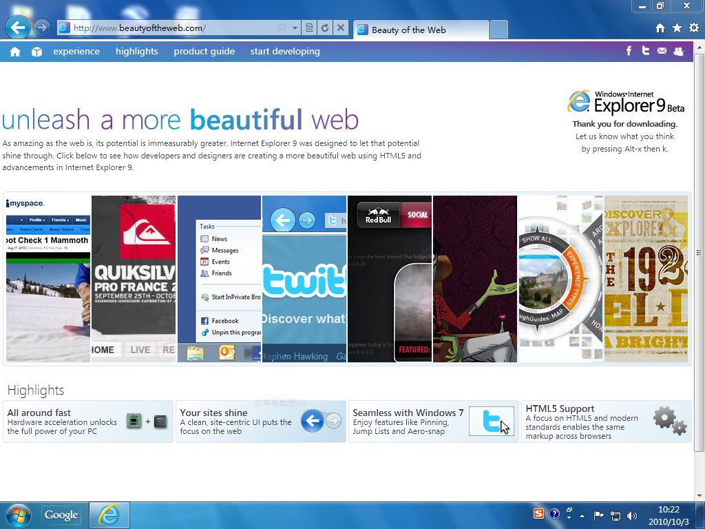Click the search magnifier in address bar
705x529 pixels.
282,28
